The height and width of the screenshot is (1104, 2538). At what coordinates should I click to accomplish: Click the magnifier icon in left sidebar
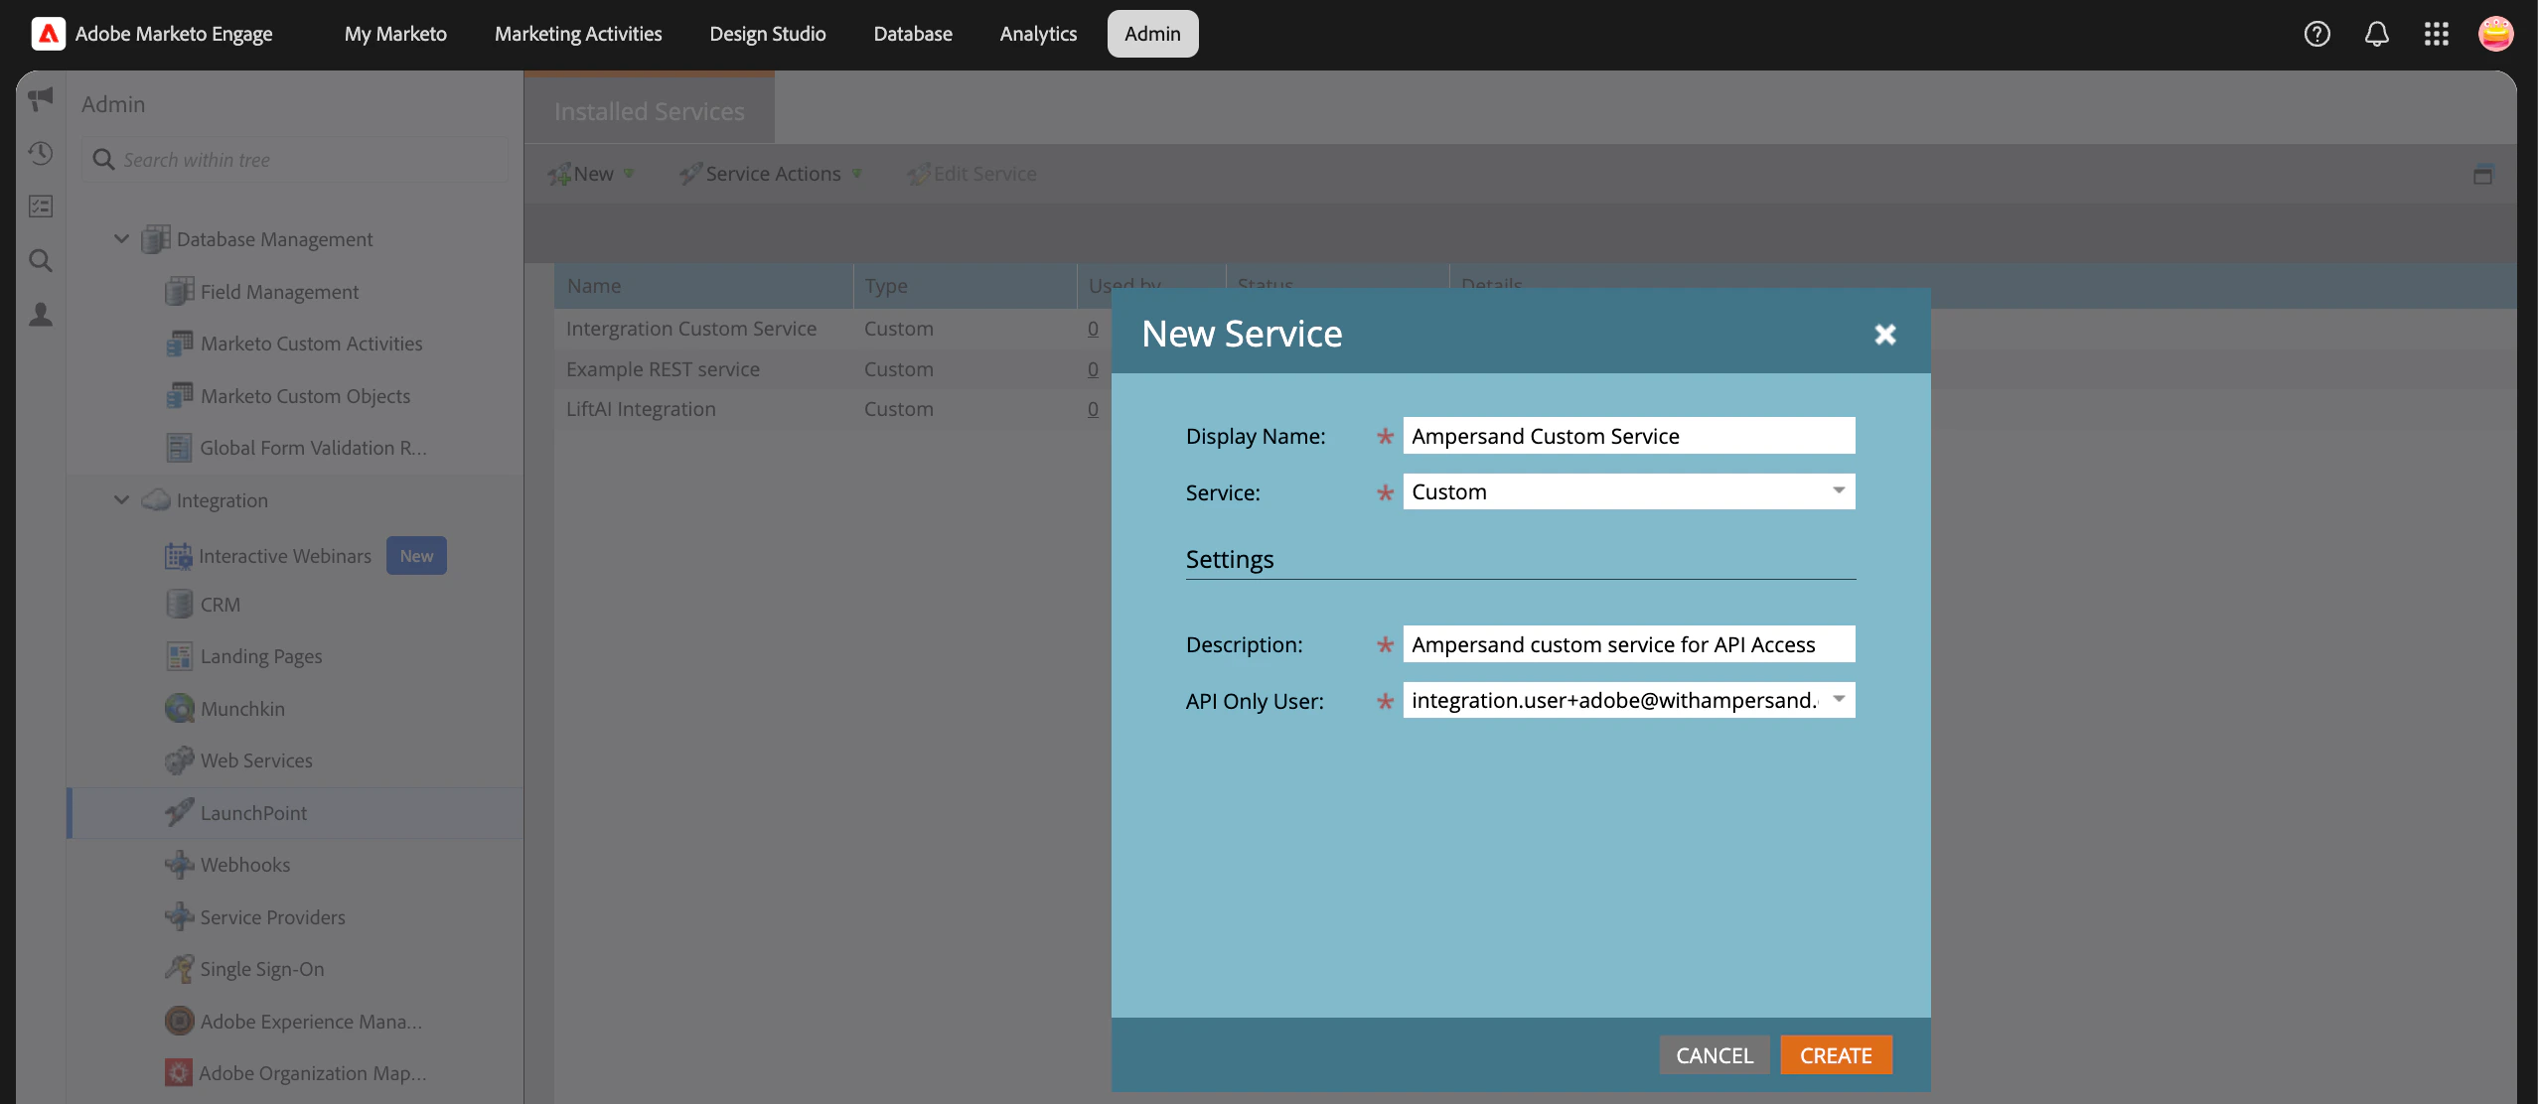click(x=41, y=261)
